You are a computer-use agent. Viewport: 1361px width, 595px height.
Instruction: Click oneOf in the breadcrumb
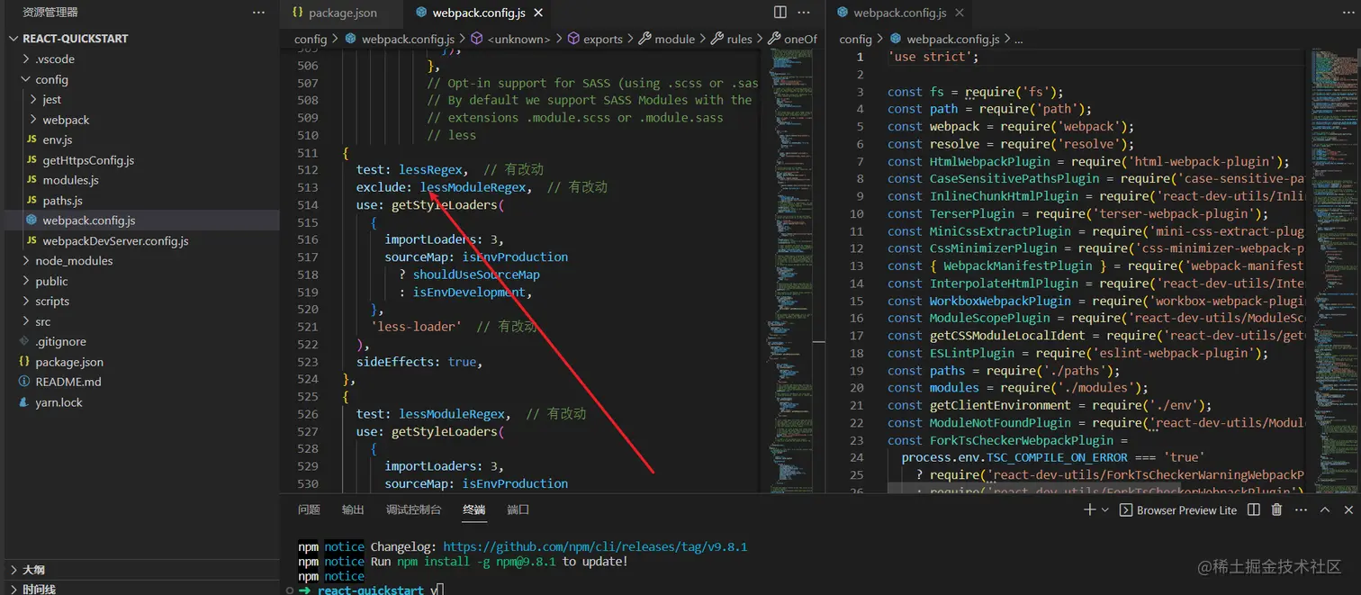[x=800, y=39]
